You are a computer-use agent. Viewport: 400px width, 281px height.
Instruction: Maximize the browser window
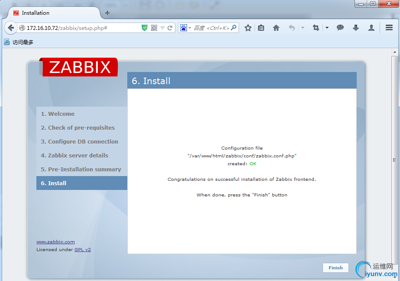click(373, 4)
